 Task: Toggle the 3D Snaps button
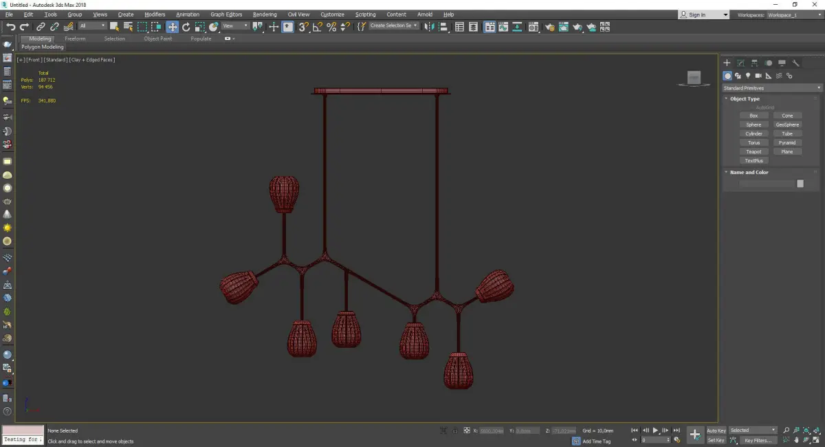pos(303,27)
